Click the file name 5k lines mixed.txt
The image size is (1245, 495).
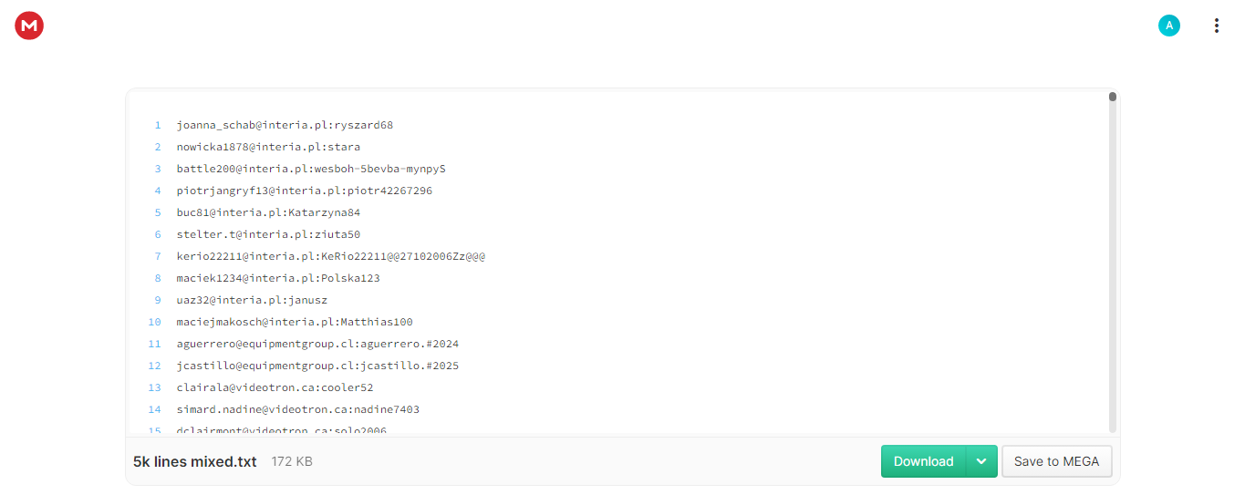point(195,462)
